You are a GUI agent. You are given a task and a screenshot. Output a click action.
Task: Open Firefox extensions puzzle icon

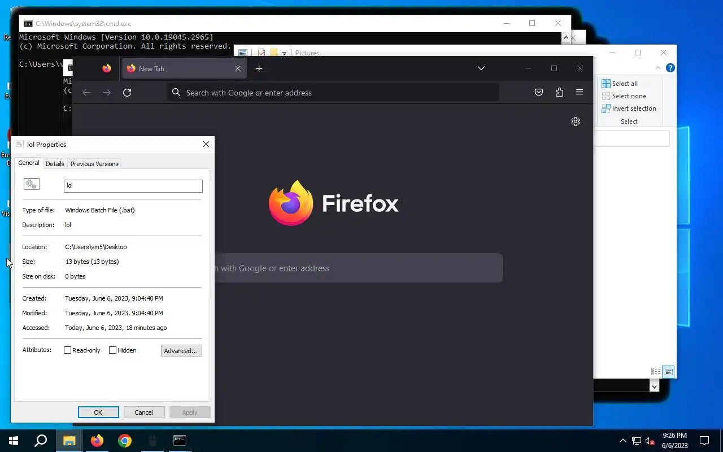point(559,93)
